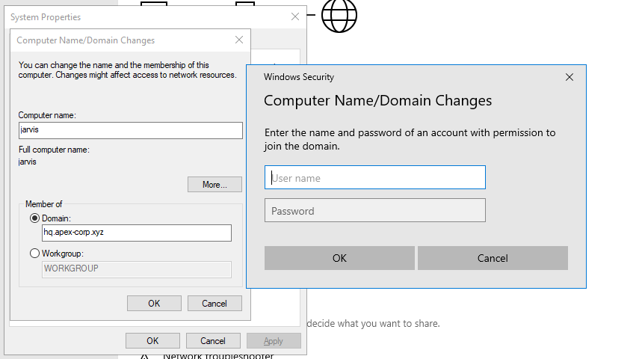This screenshot has height=359, width=642.
Task: Close the Computer Name/Domain Changes dialog
Action: (239, 40)
